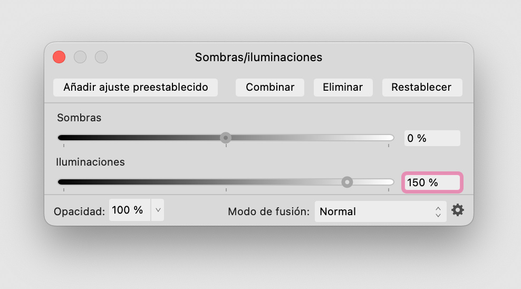Expand the Opacidad dropdown arrow

pyautogui.click(x=158, y=210)
